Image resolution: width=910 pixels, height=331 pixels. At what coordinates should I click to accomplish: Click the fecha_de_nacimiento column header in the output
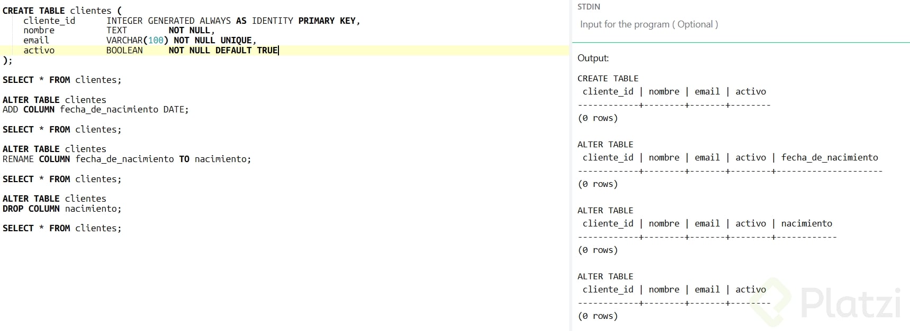coord(829,157)
